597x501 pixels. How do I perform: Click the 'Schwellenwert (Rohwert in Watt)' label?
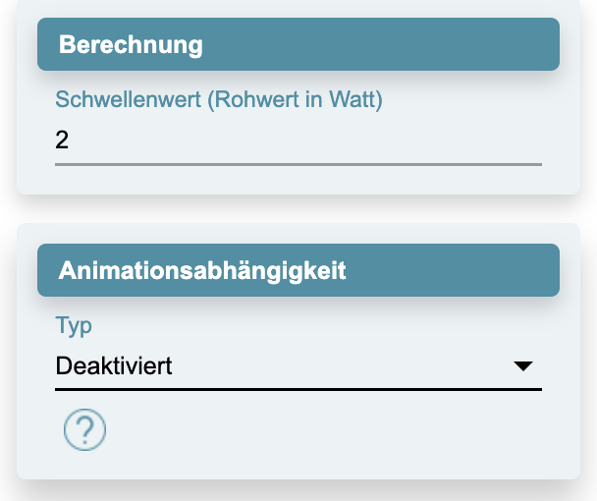pos(218,99)
